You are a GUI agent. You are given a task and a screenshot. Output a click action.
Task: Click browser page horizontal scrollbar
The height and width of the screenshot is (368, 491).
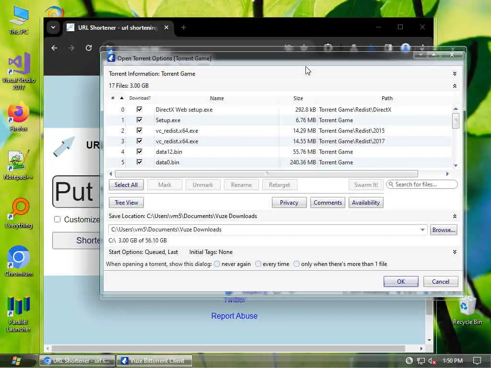[228, 348]
